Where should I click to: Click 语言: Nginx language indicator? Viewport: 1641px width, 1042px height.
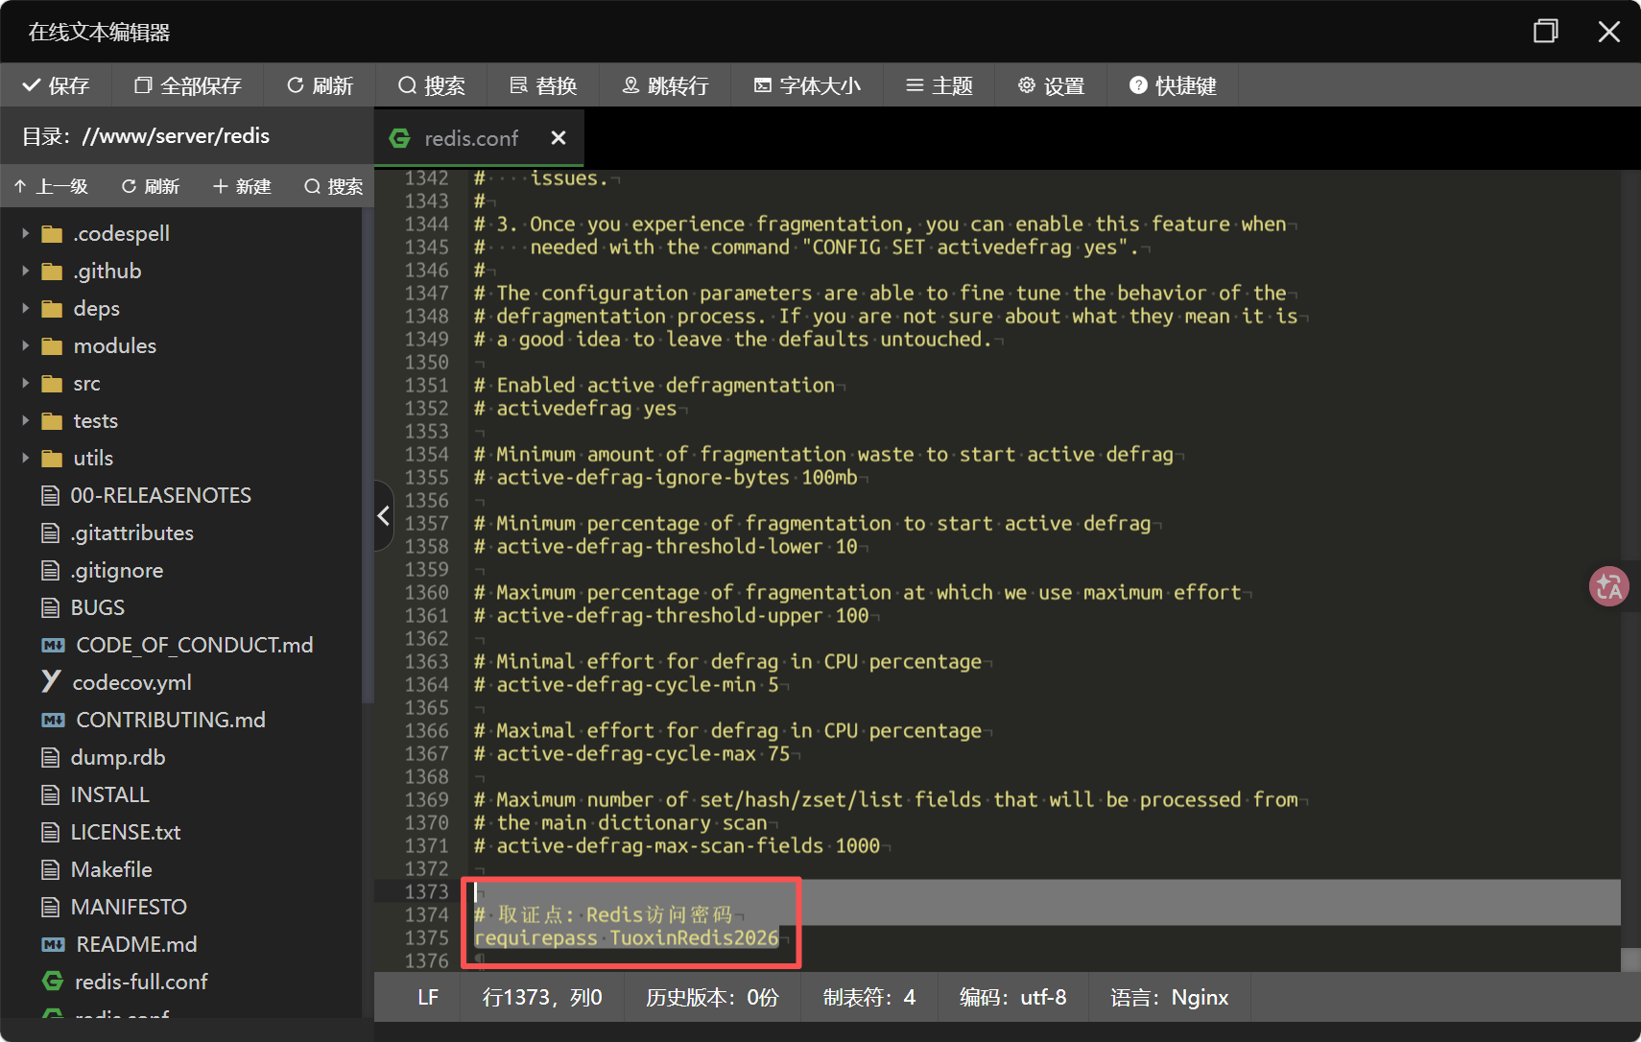1170,998
